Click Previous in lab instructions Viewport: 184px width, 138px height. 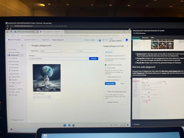136,124
